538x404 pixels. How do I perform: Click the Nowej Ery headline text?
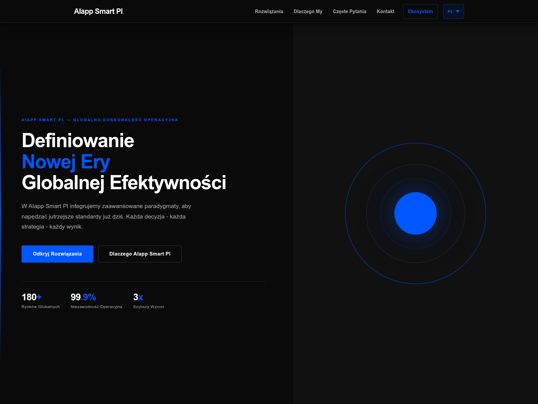tap(66, 162)
